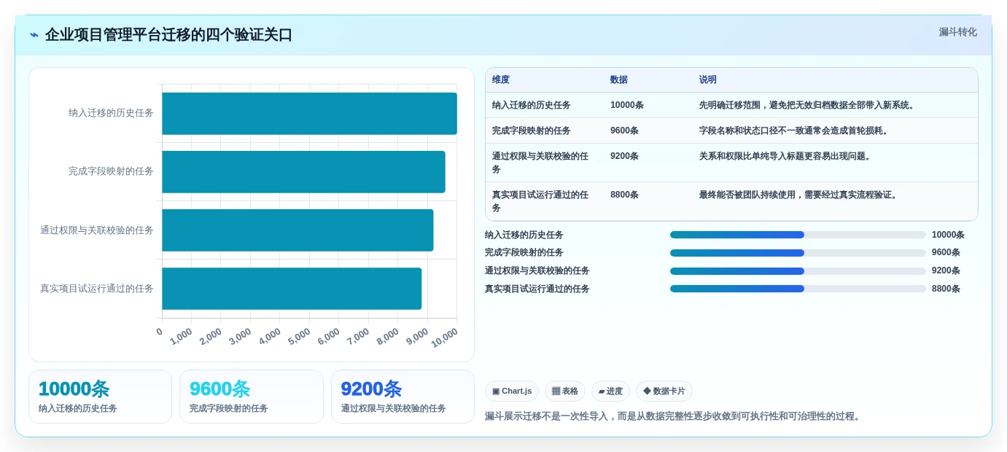Click the chart axis label 完成字段映射的任务
Viewport: 1007px width, 452px height.
pyautogui.click(x=111, y=171)
